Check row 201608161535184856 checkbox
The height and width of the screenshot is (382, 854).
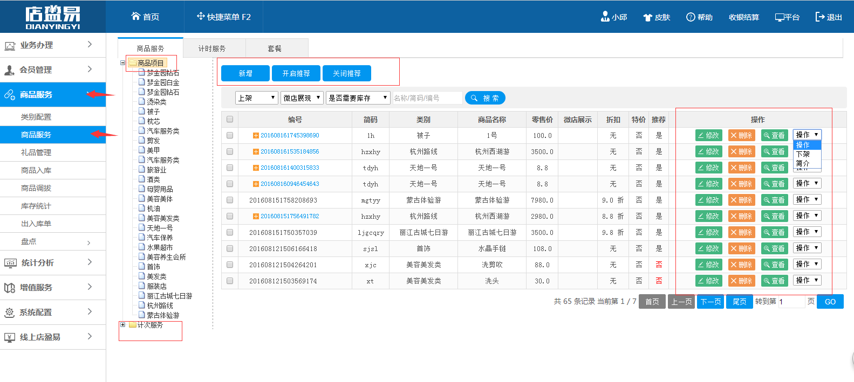[x=230, y=151]
